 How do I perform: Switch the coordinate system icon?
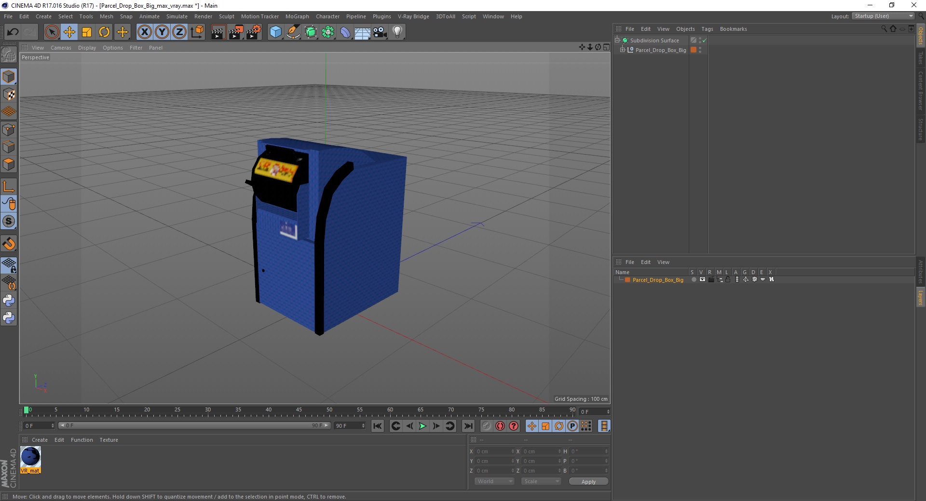[197, 32]
